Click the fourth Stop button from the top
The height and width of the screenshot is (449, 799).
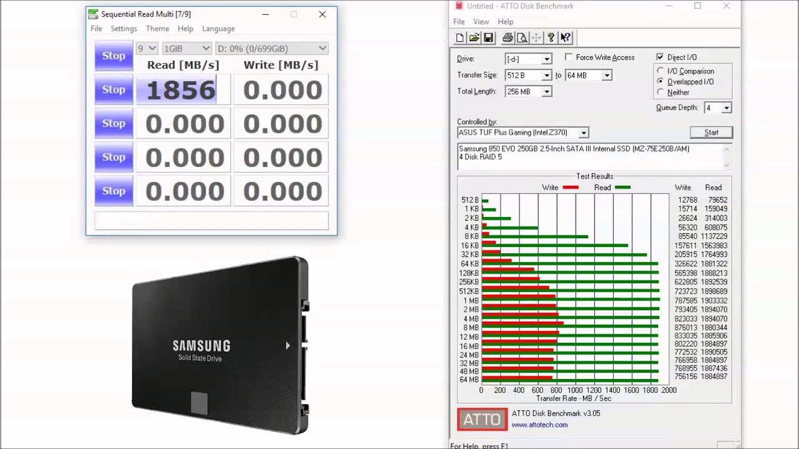pyautogui.click(x=114, y=157)
